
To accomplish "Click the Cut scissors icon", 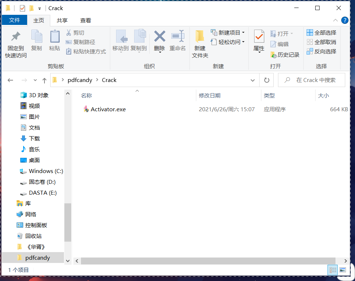I will pos(69,33).
